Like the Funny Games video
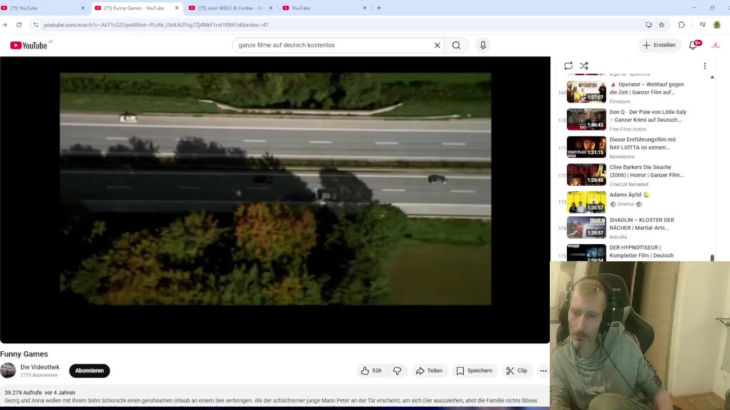This screenshot has height=410, width=730. 371,371
